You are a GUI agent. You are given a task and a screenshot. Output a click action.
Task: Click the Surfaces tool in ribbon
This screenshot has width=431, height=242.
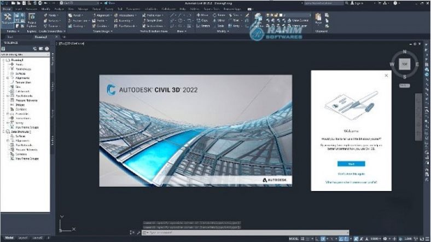(x=51, y=21)
